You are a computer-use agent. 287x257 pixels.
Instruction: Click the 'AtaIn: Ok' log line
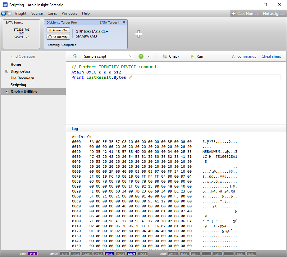pyautogui.click(x=82, y=137)
